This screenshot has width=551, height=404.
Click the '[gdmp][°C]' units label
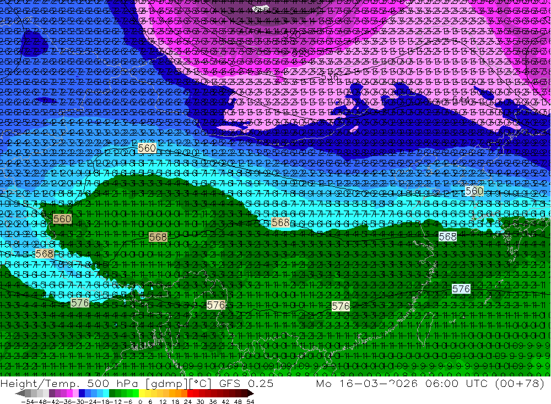coord(178,384)
